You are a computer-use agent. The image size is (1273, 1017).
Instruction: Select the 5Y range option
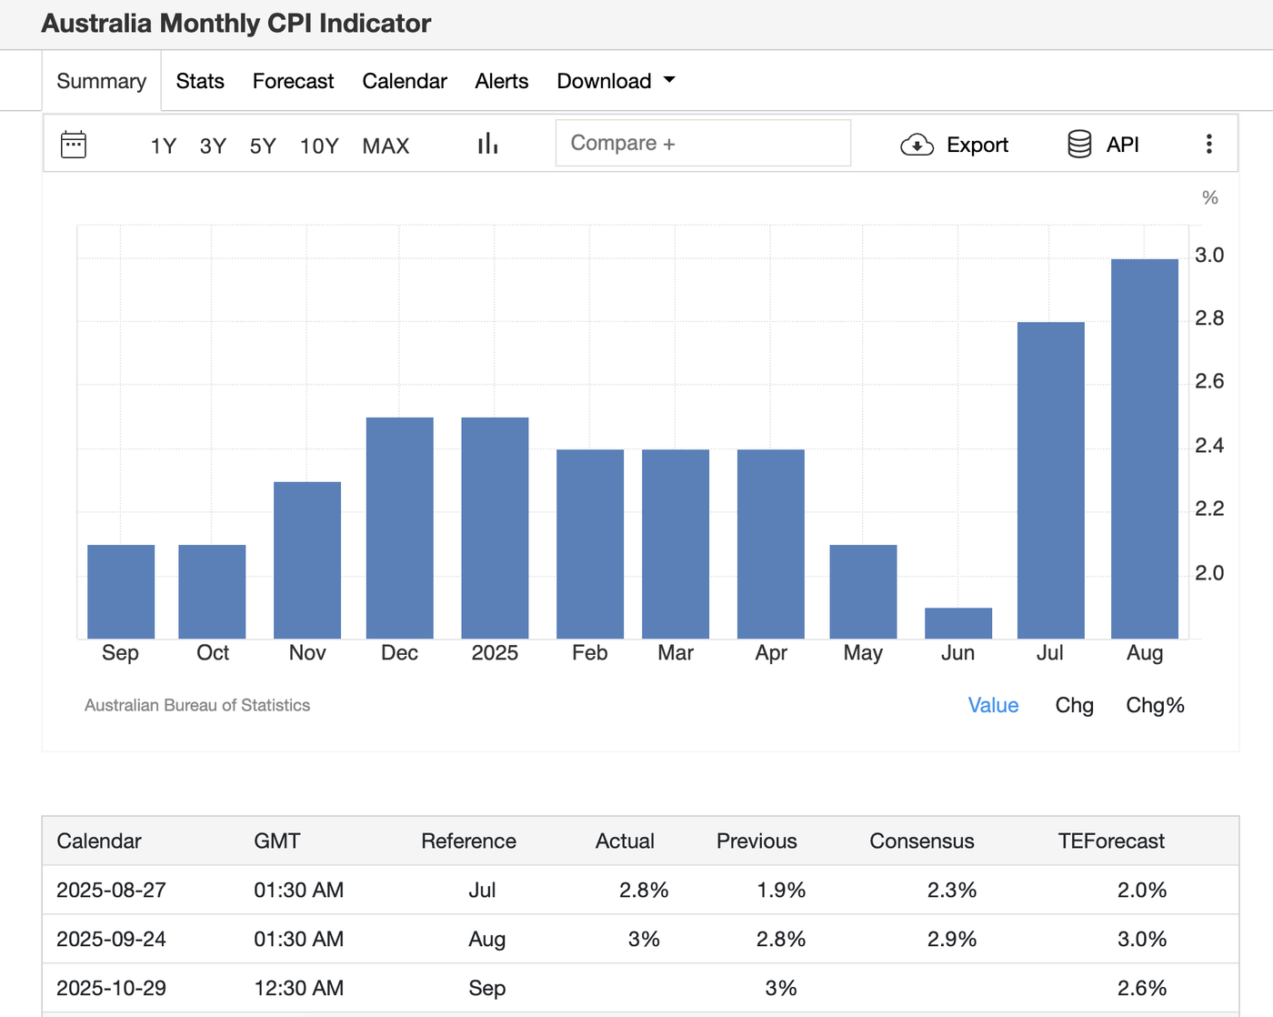click(x=262, y=146)
